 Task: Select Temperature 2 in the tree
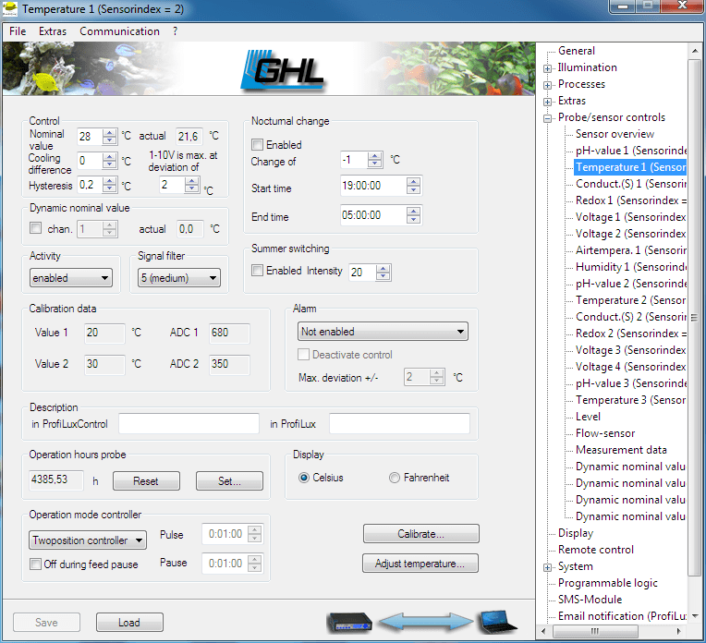[x=630, y=300]
